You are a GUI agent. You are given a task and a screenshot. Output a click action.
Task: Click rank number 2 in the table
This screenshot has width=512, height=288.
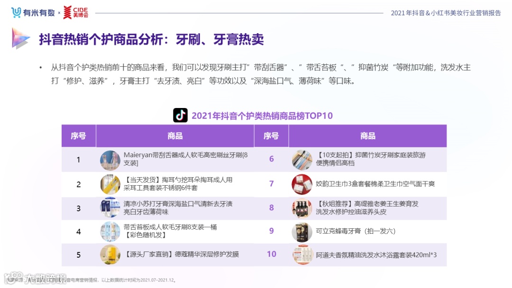pyautogui.click(x=78, y=184)
